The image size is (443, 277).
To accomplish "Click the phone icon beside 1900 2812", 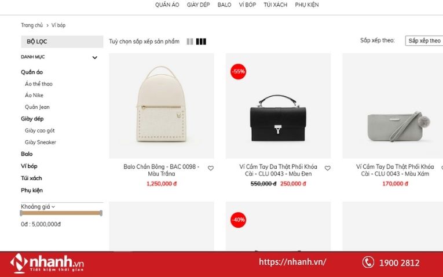I will coord(368,263).
